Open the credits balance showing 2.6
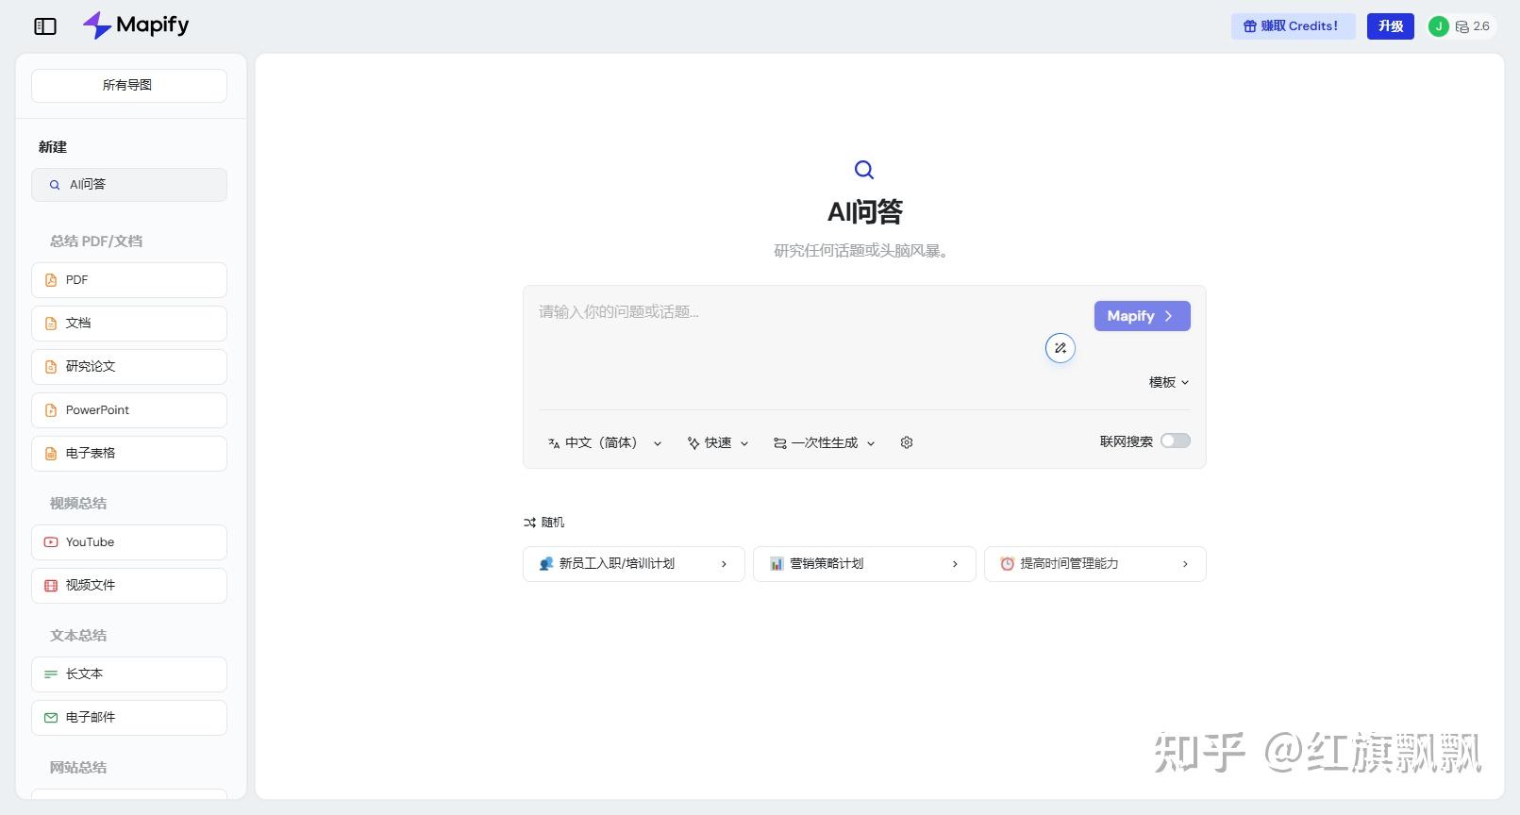Screen dimensions: 1520x815 1473,26
